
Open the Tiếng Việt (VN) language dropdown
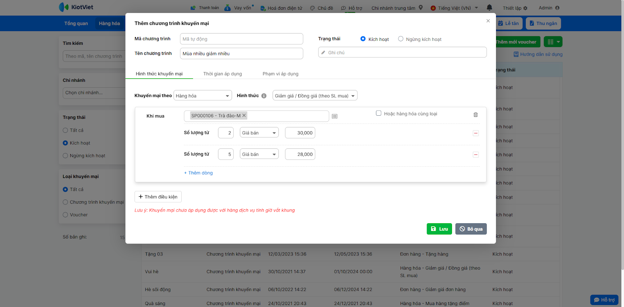click(x=454, y=8)
